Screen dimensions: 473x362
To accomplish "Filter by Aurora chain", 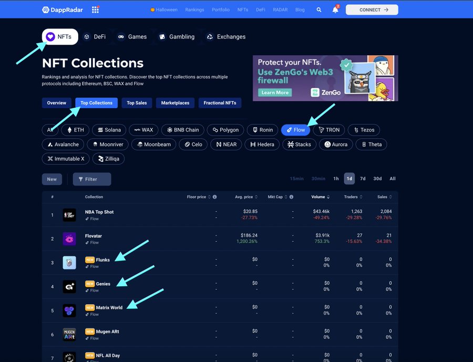I will point(336,144).
